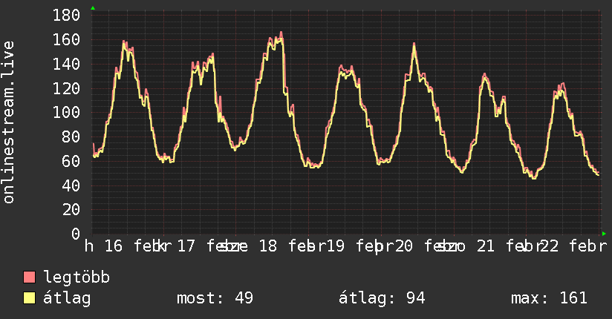612x319 pixels.
Task: Click the 120 y-axis label
Action: click(66, 88)
